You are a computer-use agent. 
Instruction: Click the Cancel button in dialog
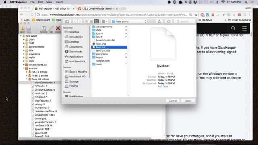click(173, 101)
